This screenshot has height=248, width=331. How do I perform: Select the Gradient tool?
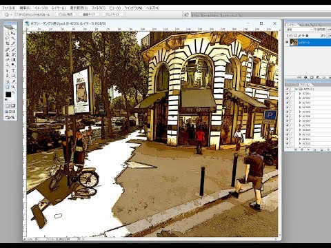point(13,59)
